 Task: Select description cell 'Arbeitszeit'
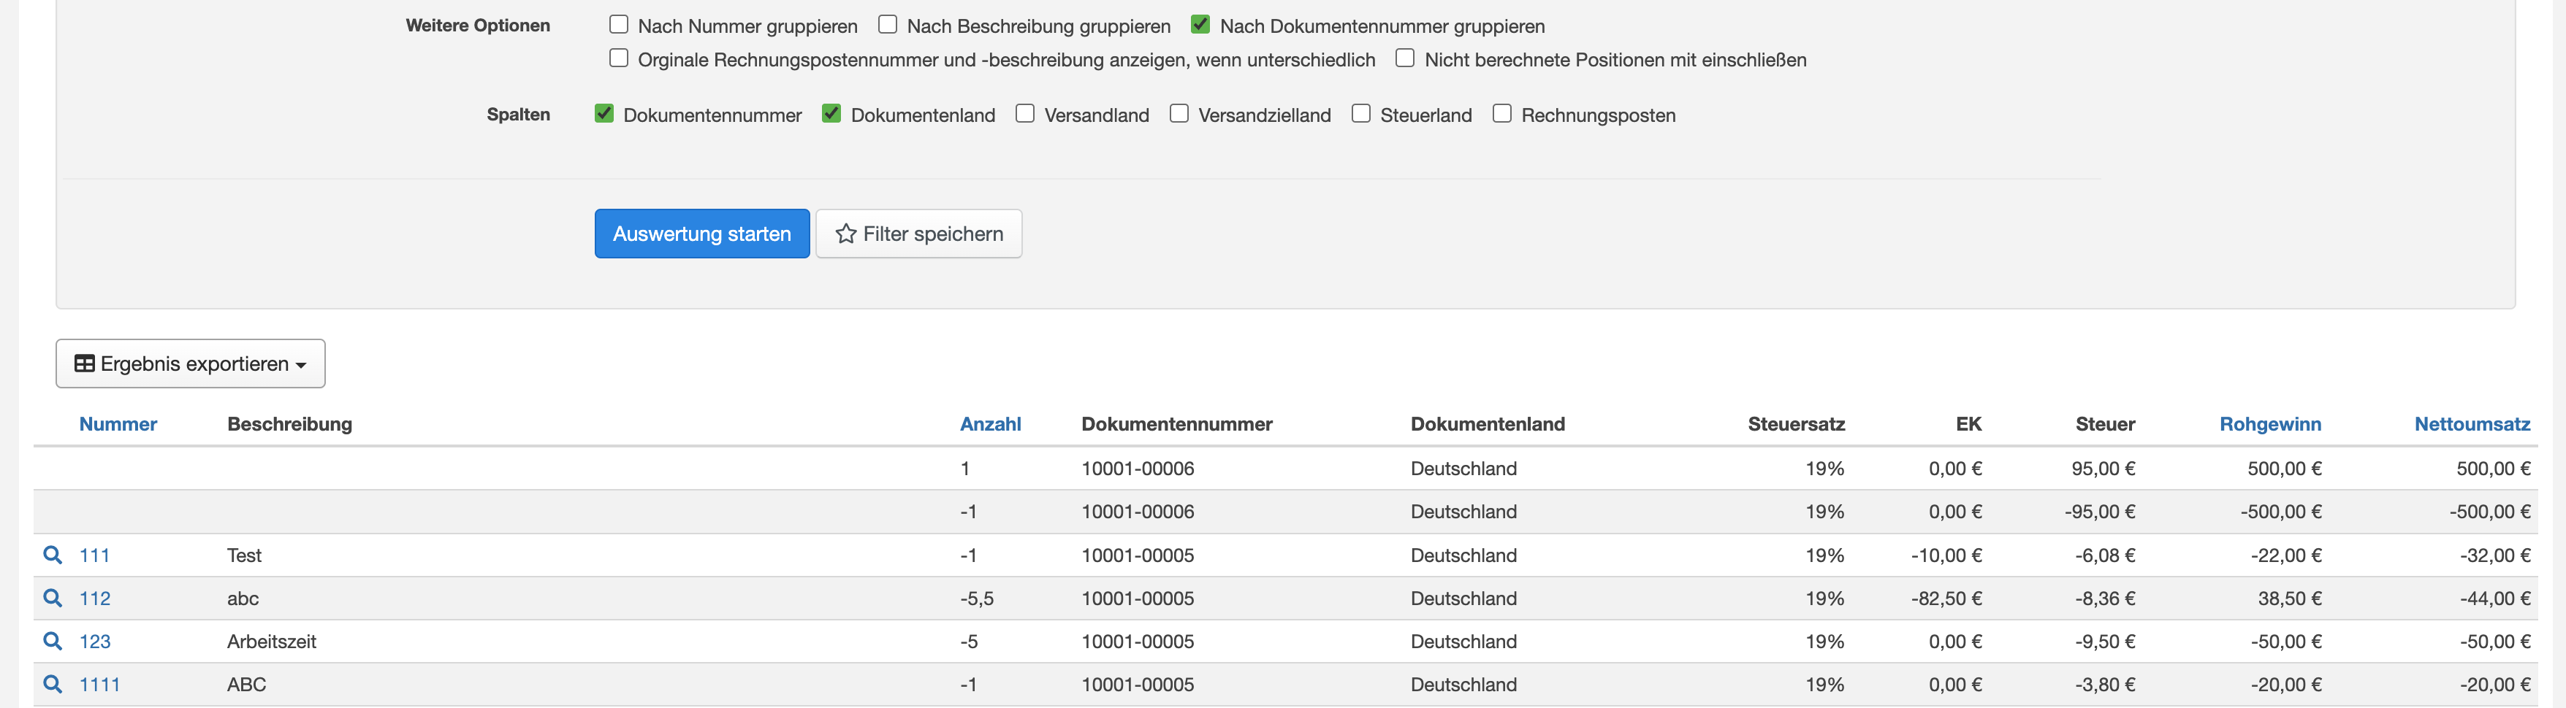pos(272,642)
